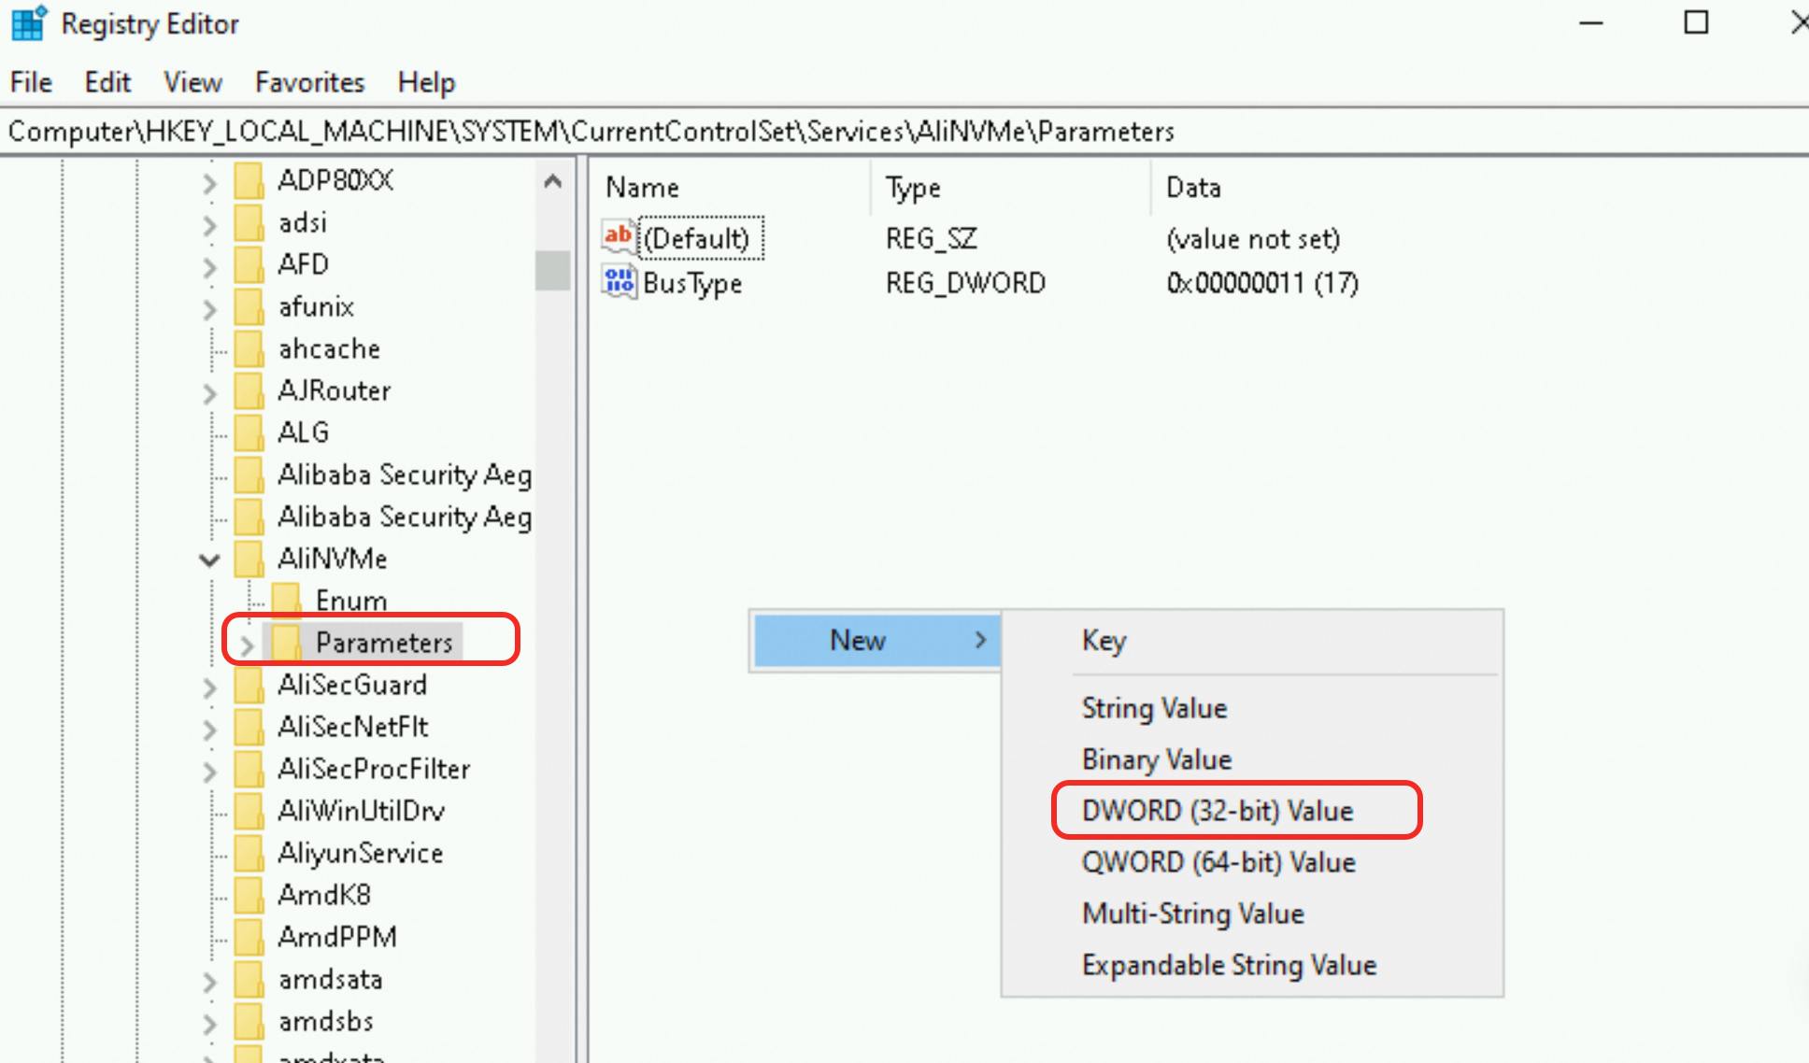Viewport: 1809px width, 1063px height.
Task: Click the Enum folder icon
Action: click(x=286, y=601)
